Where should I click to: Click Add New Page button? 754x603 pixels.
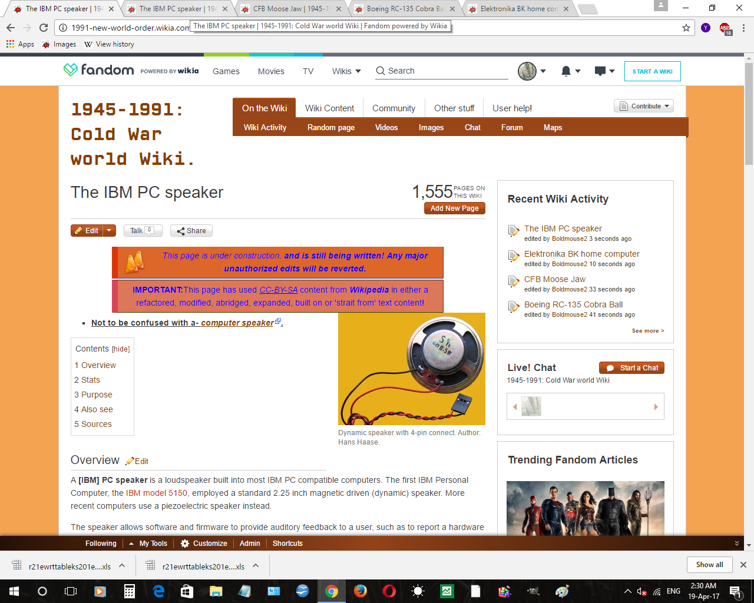455,208
